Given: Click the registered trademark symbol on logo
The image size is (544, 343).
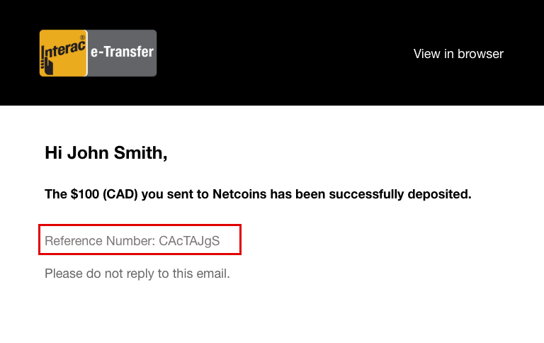Looking at the screenshot, I should point(82,37).
